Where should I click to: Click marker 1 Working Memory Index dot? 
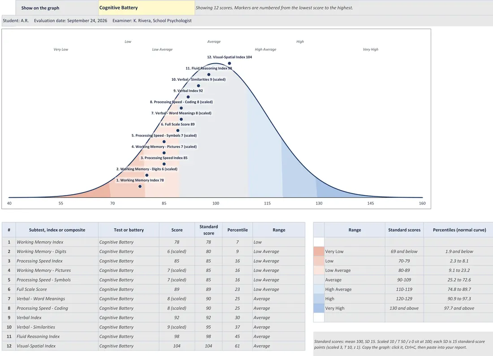tap(140, 187)
